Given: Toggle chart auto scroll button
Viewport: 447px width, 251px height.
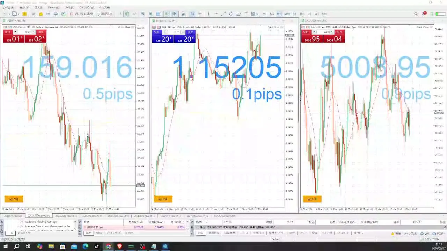Looking at the screenshot, I should pos(167,14).
